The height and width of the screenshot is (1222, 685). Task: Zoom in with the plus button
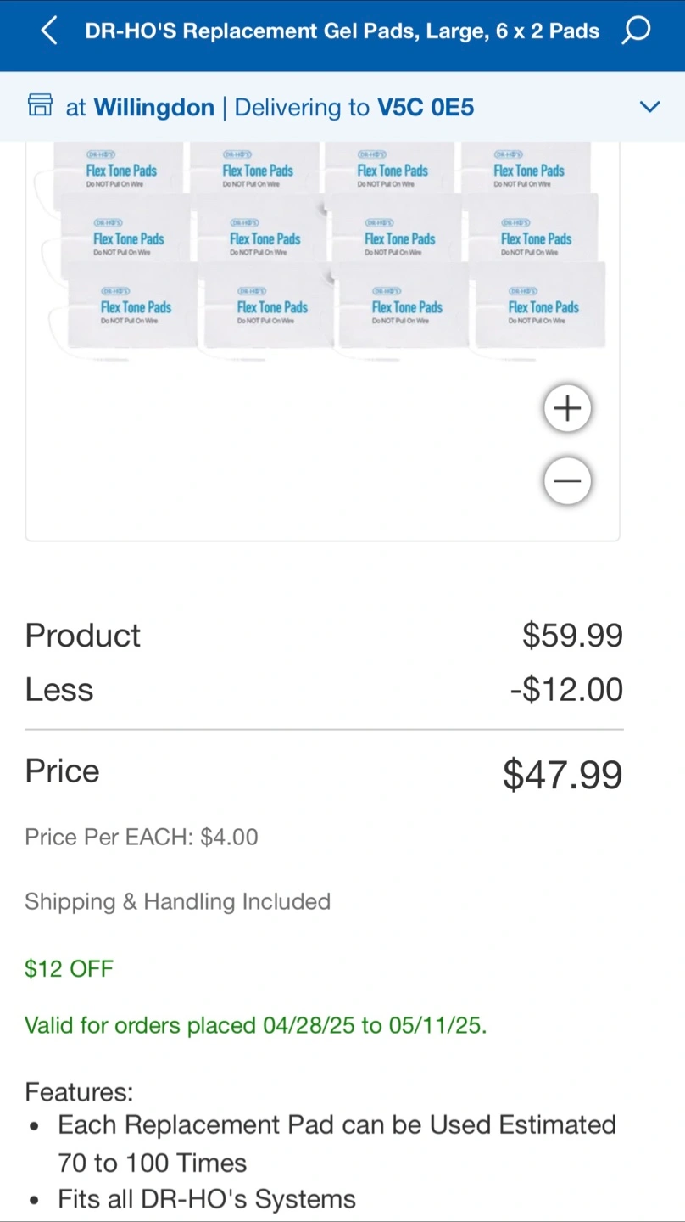[567, 408]
